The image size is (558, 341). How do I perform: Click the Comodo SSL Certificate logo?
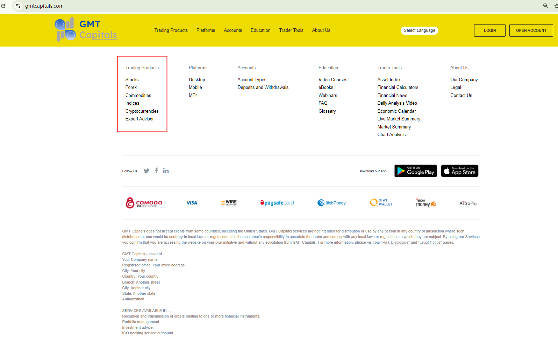click(144, 203)
